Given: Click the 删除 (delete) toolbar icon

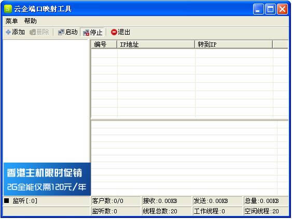Looking at the screenshot, I should point(33,32).
